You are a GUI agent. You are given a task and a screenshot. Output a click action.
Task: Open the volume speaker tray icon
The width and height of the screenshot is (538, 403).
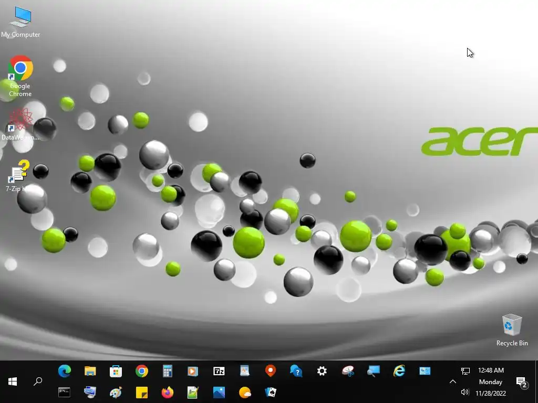point(465,392)
